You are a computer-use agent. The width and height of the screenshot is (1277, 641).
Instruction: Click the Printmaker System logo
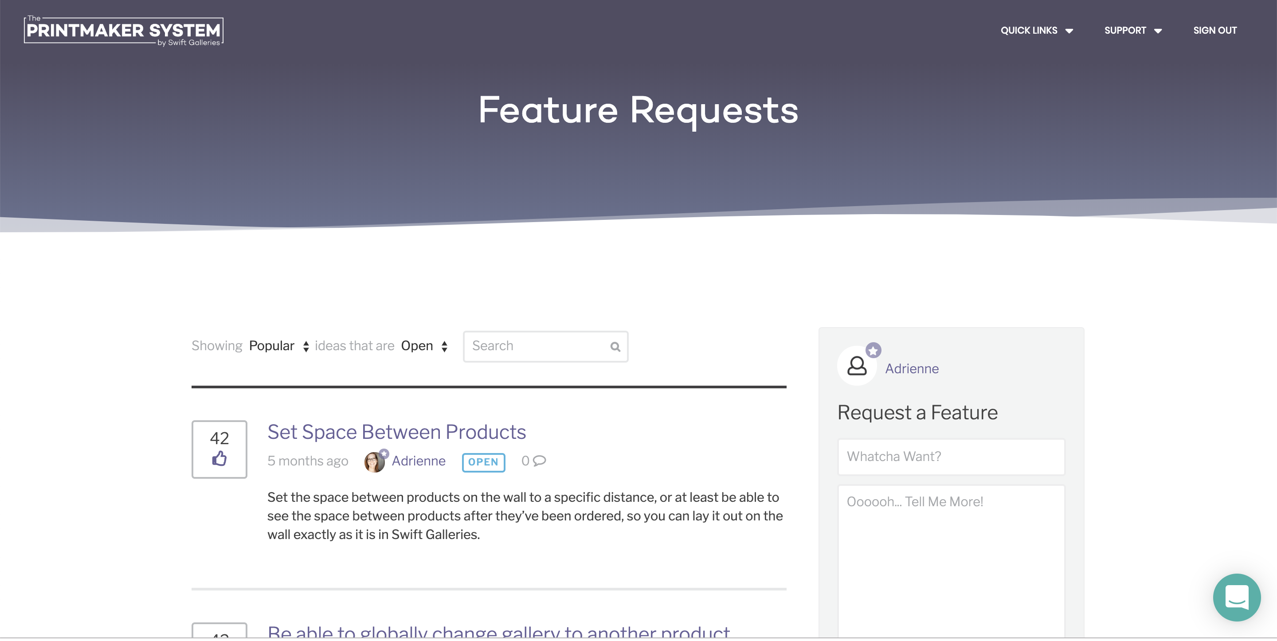click(x=123, y=31)
